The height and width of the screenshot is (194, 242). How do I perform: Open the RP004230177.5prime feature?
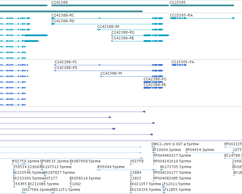coord(172,173)
